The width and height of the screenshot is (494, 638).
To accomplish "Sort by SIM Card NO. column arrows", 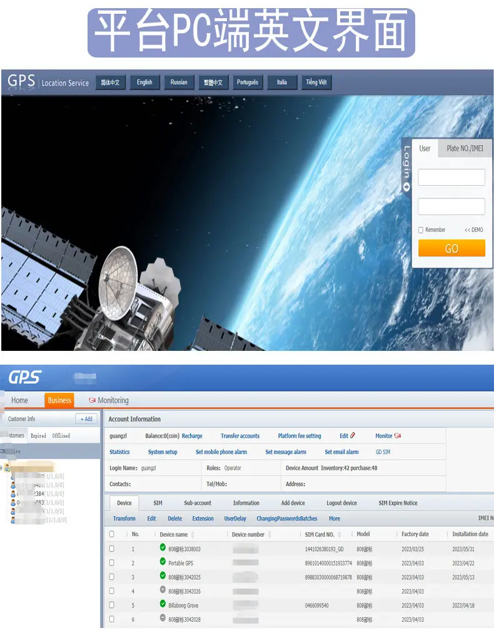I will tap(340, 534).
